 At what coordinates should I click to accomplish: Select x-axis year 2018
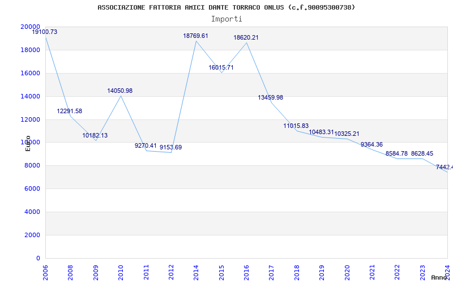point(297,272)
